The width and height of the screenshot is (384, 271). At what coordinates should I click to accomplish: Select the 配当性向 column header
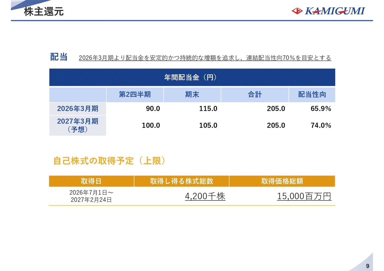312,95
